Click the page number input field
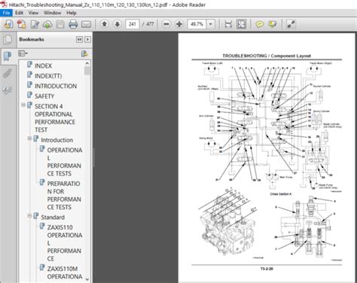357x283 pixels. (x=133, y=24)
